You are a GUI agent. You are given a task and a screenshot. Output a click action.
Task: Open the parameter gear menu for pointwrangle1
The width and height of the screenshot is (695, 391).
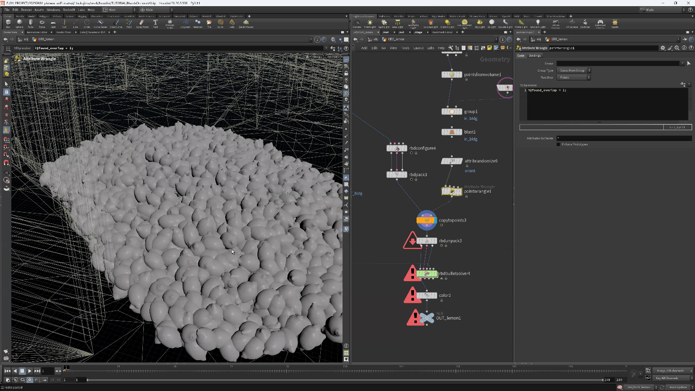coord(662,48)
